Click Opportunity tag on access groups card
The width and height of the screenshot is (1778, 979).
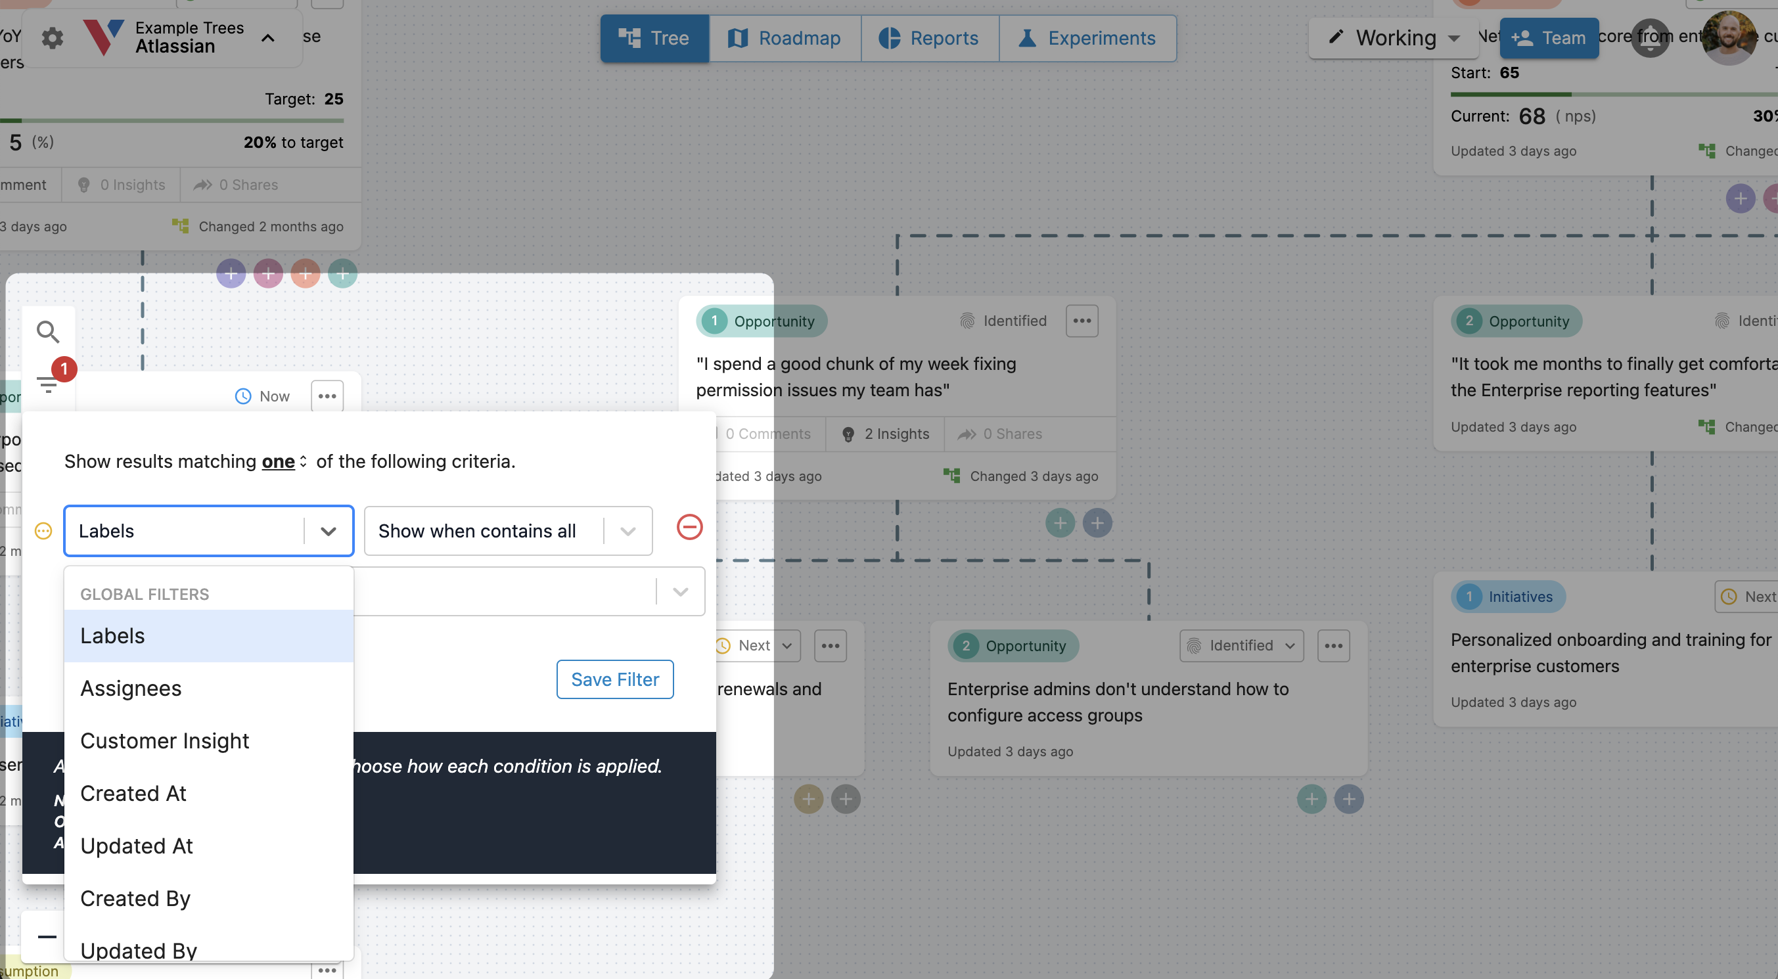(x=1013, y=647)
